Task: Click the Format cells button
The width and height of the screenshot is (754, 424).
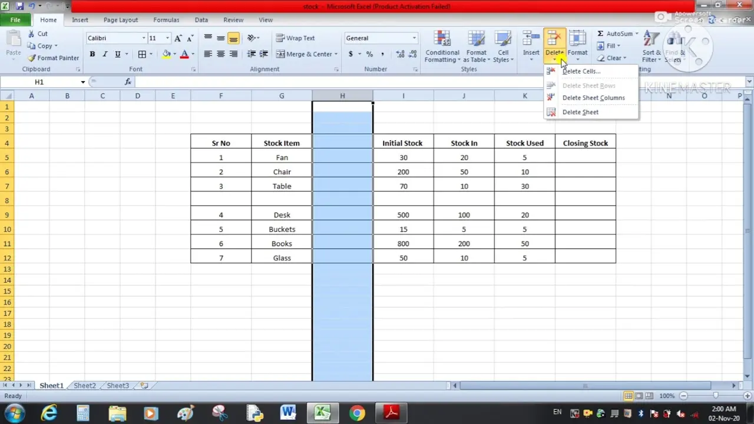Action: [577, 46]
